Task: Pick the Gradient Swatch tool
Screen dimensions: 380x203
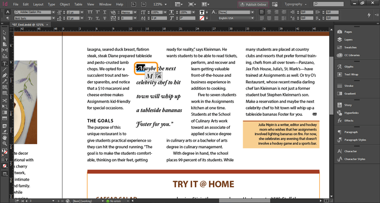Action: (5, 113)
